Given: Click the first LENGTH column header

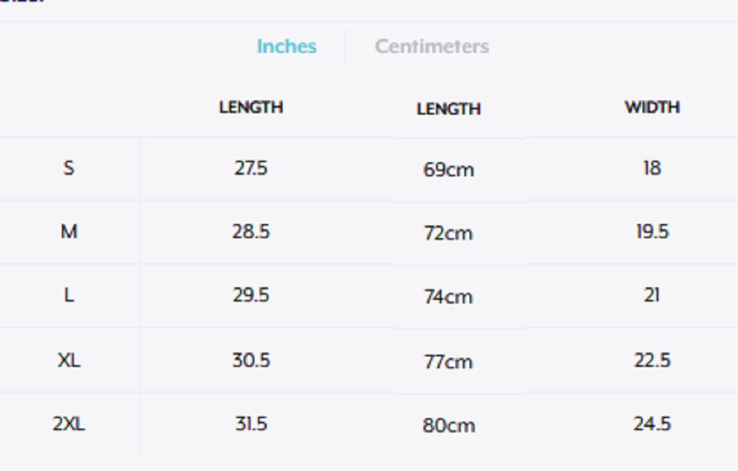Looking at the screenshot, I should tap(251, 107).
